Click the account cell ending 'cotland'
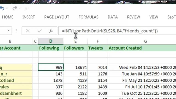The width and height of the screenshot is (176, 99). pyautogui.click(x=16, y=80)
